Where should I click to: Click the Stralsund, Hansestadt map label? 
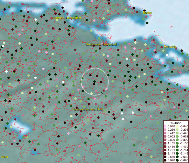[x=66, y=18]
